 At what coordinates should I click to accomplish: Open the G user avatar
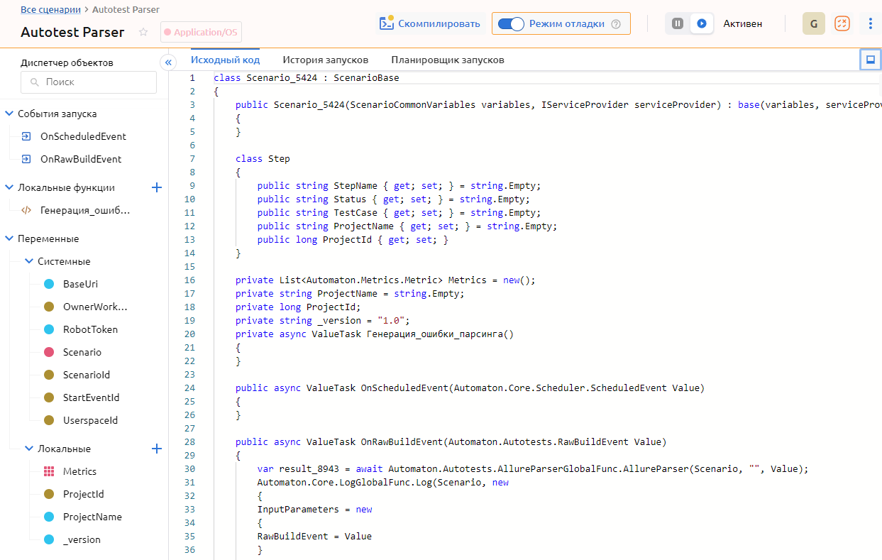pyautogui.click(x=813, y=23)
